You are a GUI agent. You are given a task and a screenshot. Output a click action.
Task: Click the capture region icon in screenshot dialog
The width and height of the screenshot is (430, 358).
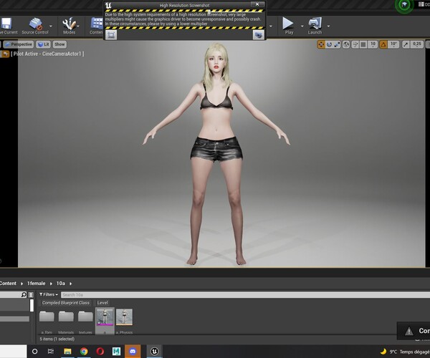click(111, 35)
